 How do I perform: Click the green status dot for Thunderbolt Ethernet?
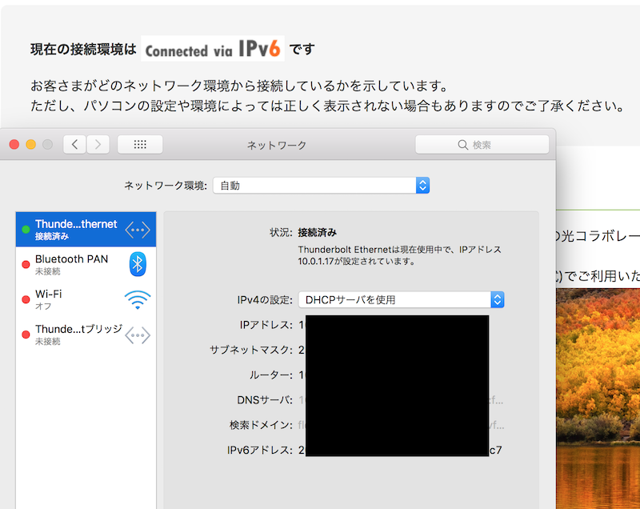26,230
